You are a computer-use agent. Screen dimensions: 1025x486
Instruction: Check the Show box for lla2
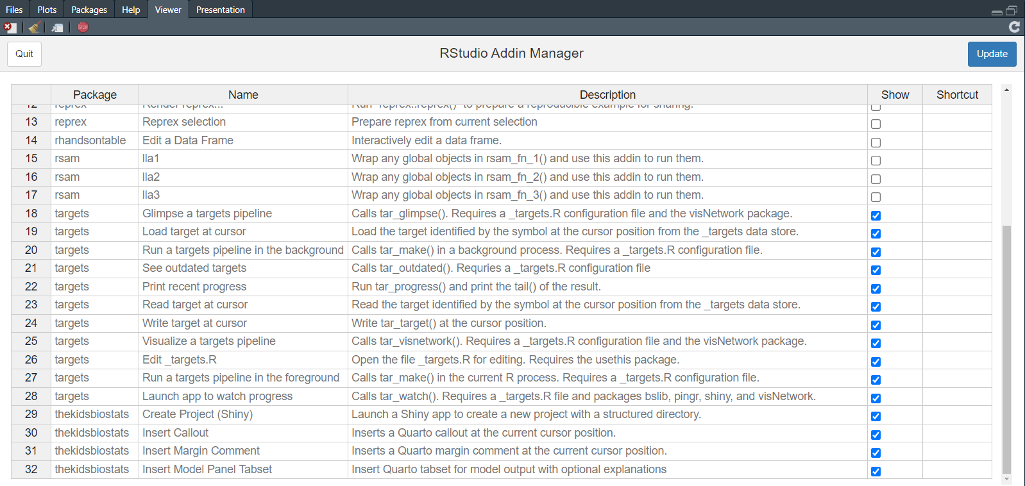(876, 179)
